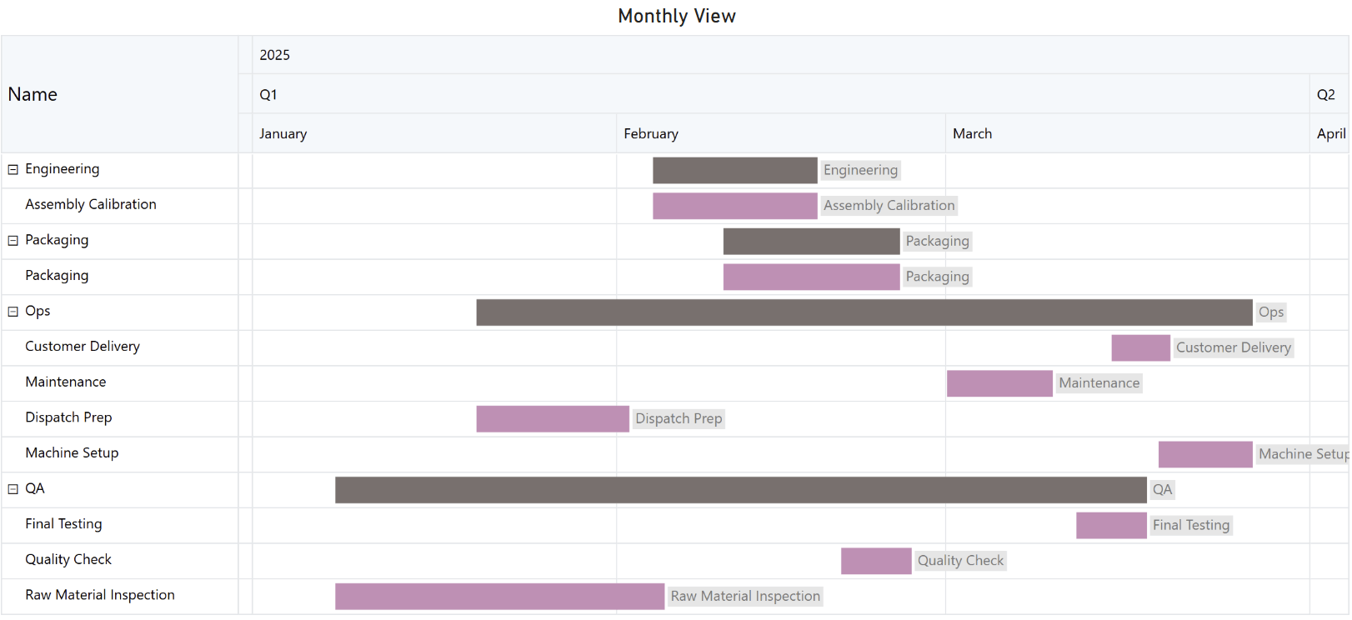Click the dark QA summary bar
This screenshot has width=1352, height=620.
(x=740, y=490)
